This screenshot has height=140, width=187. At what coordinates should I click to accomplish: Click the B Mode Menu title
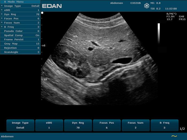coord(14,2)
